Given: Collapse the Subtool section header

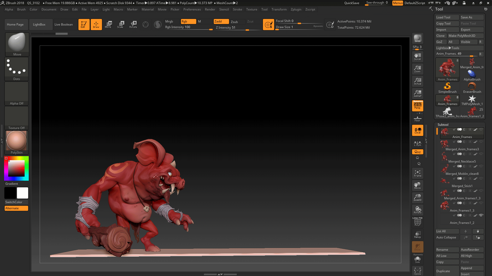Looking at the screenshot, I should 443,125.
